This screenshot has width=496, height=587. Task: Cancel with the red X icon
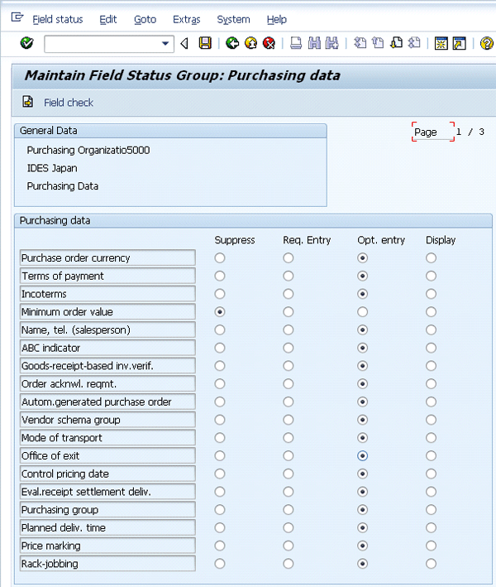pyautogui.click(x=269, y=43)
